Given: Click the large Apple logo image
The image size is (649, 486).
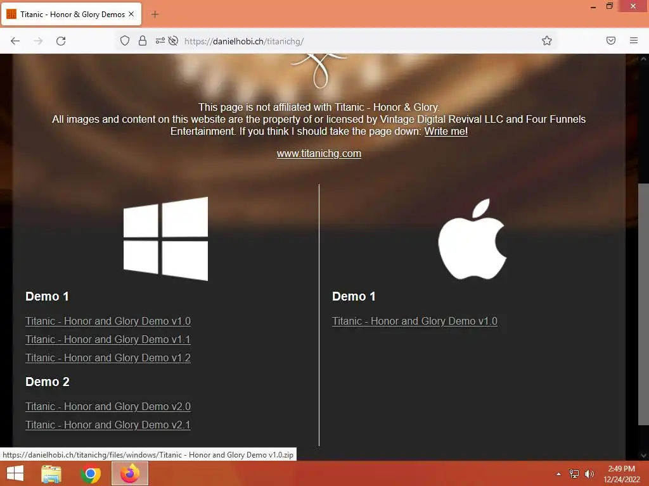Looking at the screenshot, I should (472, 239).
